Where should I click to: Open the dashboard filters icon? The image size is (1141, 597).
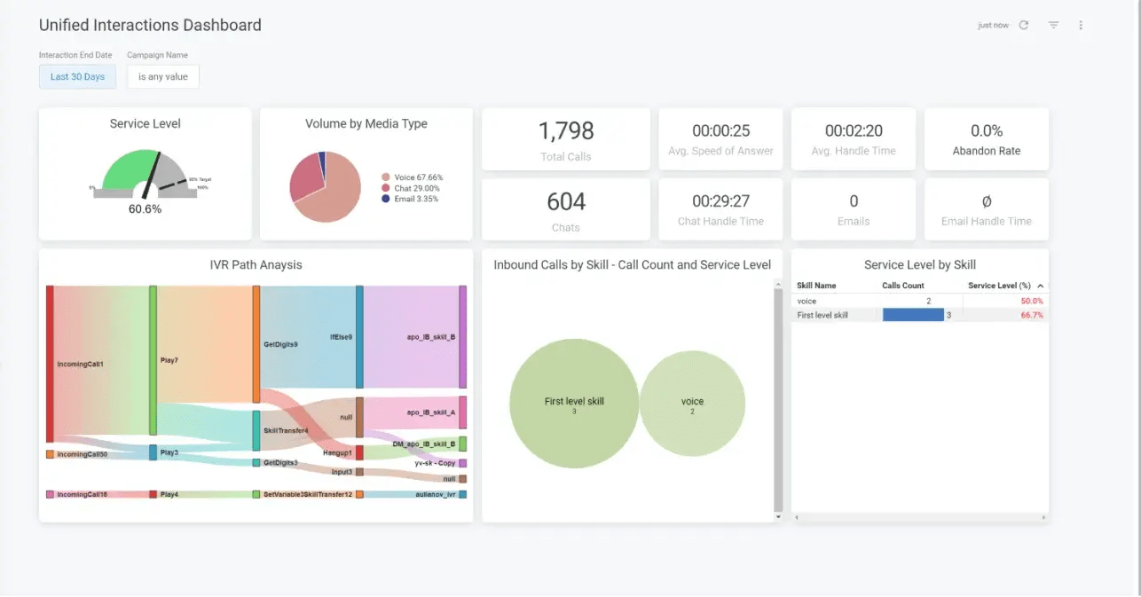click(1052, 25)
